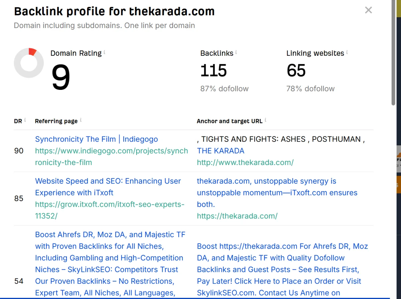401x299 pixels.
Task: Click the info icon beside Domain Rating
Action: pos(105,52)
